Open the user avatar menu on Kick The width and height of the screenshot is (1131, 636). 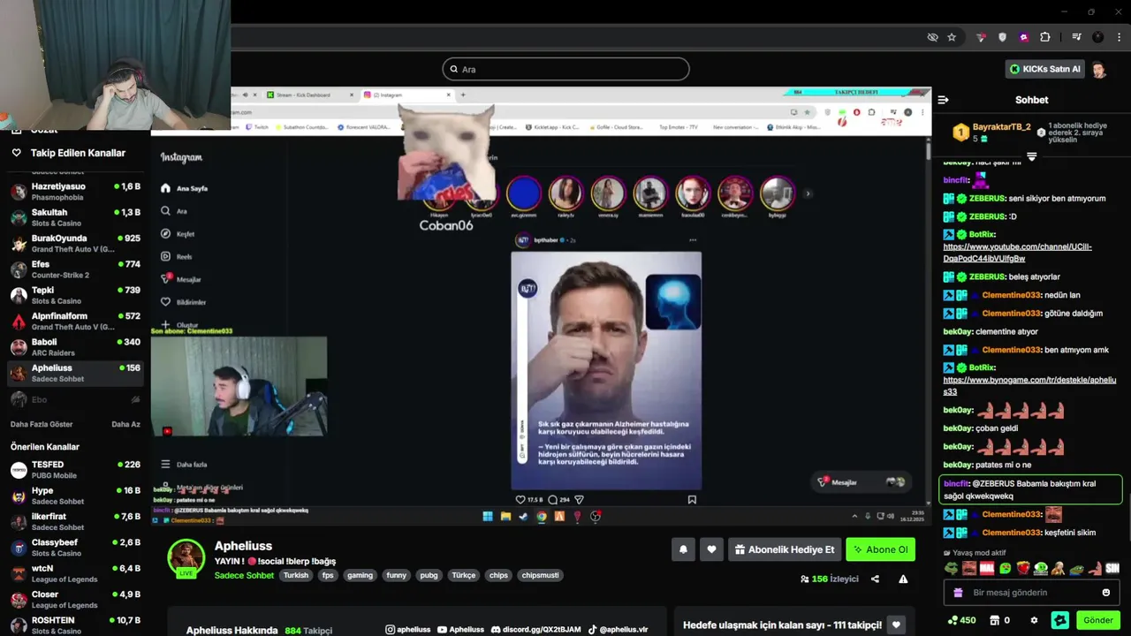(1099, 69)
